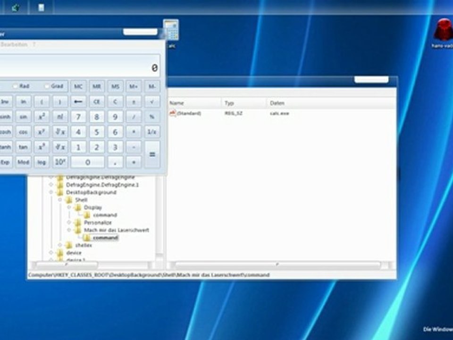
Task: Click the Mod button
Action: (x=23, y=162)
